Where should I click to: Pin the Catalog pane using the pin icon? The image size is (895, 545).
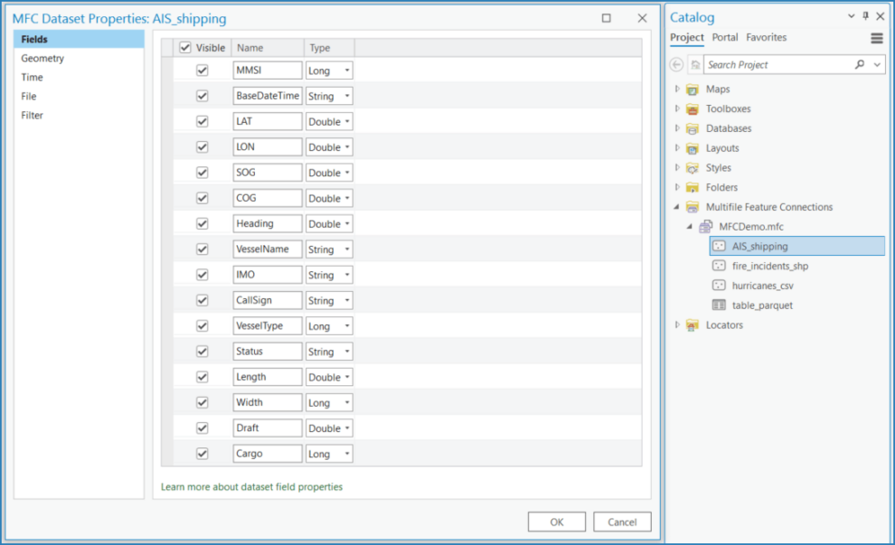coord(867,15)
